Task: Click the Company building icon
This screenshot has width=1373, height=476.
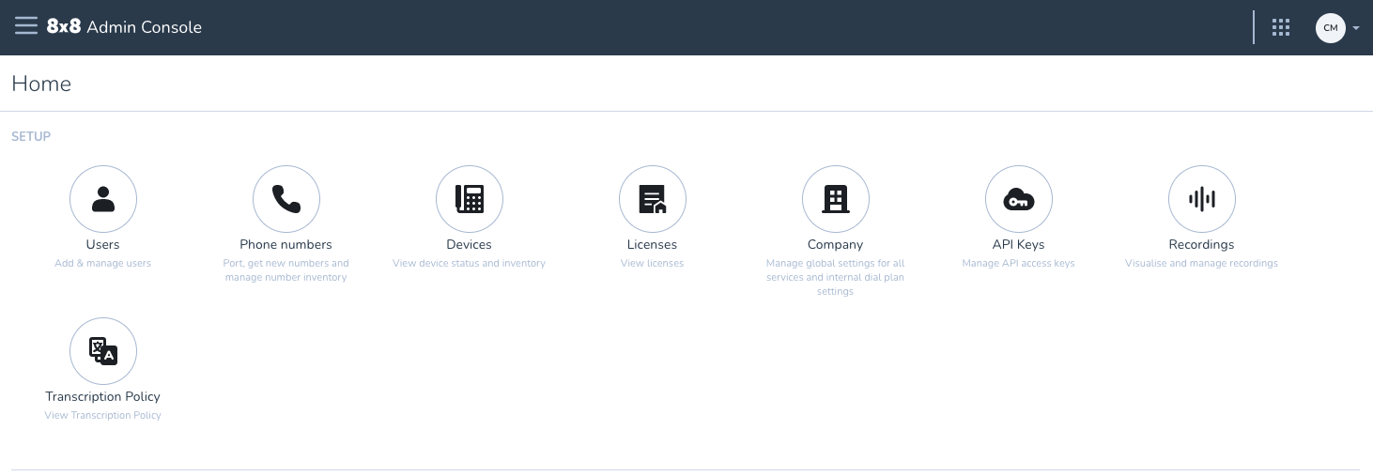Action: pos(836,199)
